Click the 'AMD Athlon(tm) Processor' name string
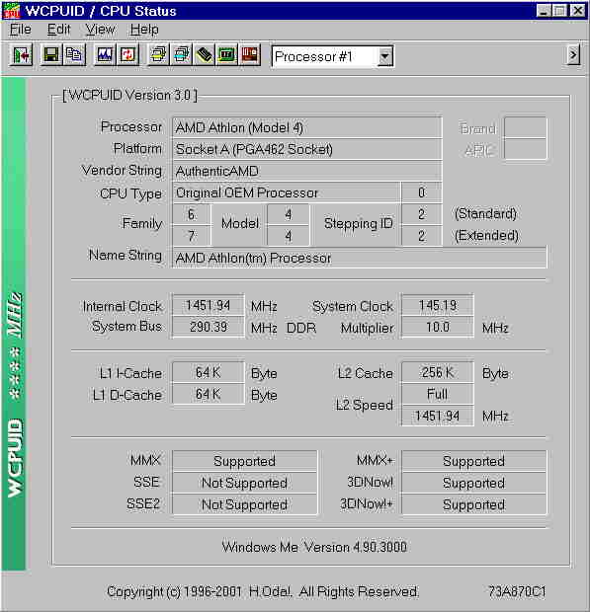The image size is (590, 612). (359, 258)
